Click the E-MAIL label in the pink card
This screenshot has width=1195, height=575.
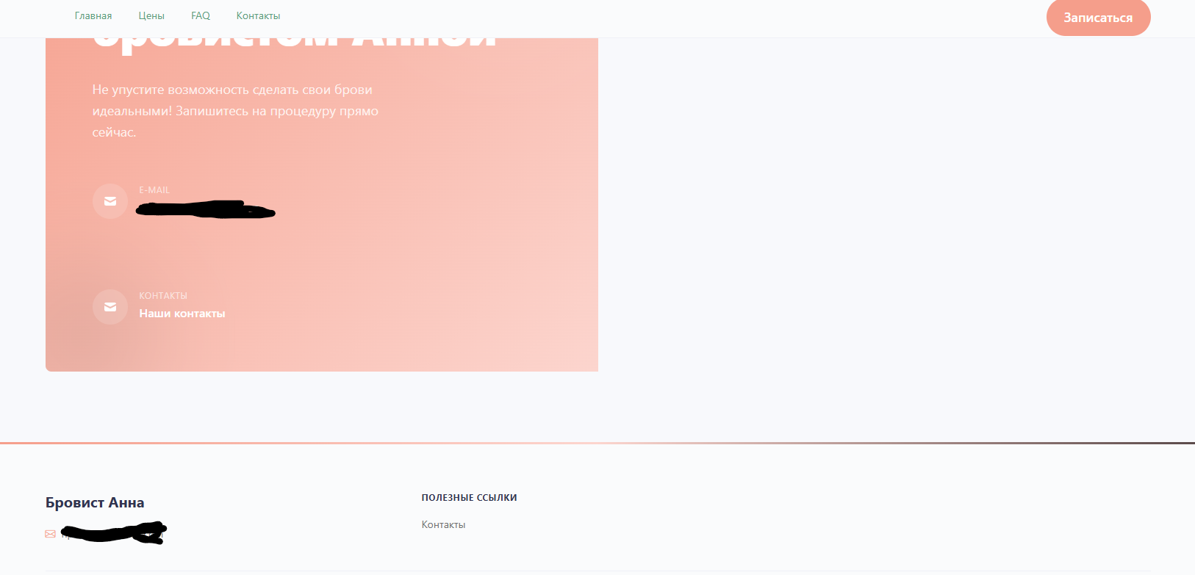pos(154,190)
